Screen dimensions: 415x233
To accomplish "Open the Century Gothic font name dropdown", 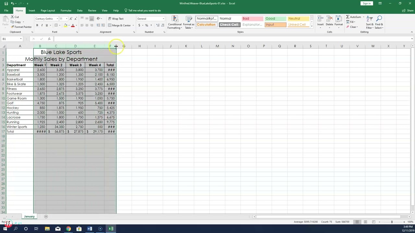I will 57,18.
